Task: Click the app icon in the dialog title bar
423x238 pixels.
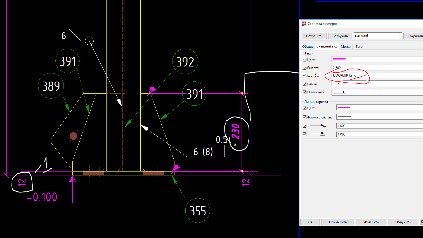Action: [304, 24]
